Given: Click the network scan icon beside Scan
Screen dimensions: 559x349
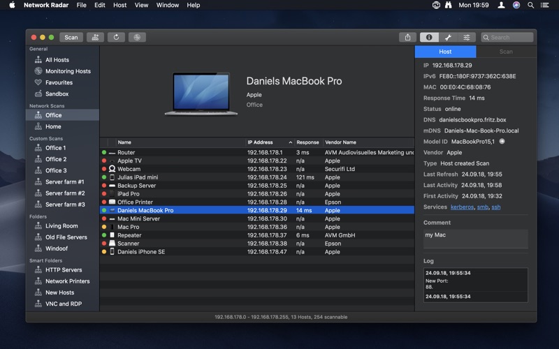Looking at the screenshot, I should click(95, 37).
